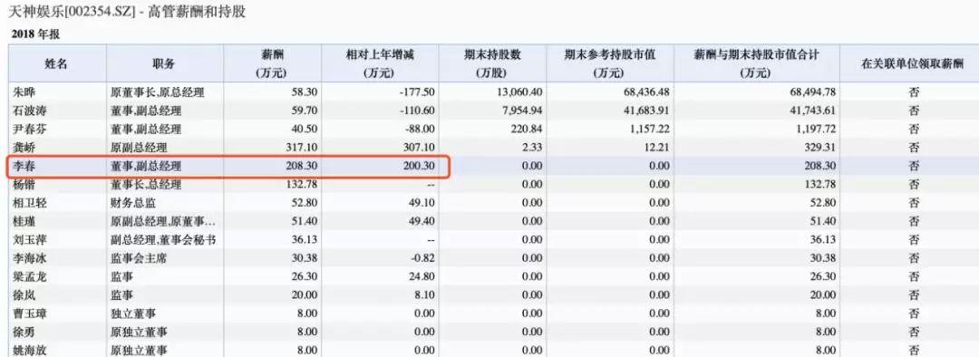
Task: Click 杨锴 董事长,总经理 position cell
Action: tap(146, 185)
